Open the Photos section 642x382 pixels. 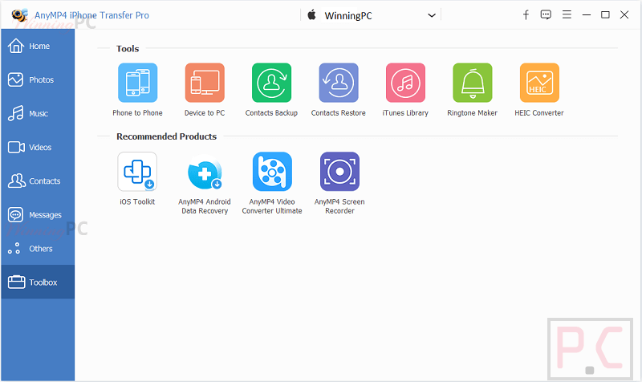click(x=38, y=79)
